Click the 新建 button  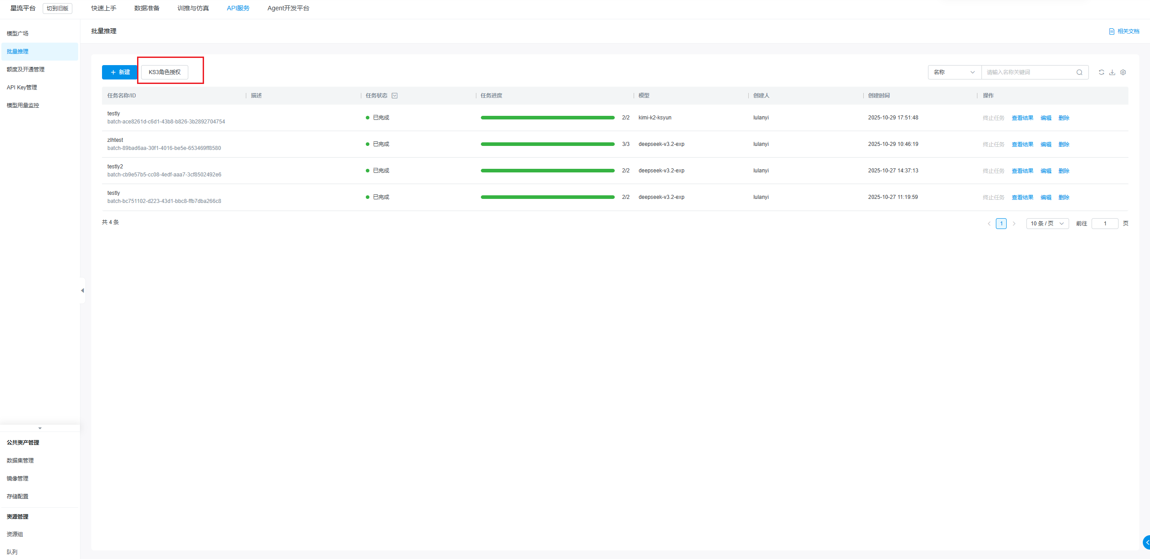point(120,72)
